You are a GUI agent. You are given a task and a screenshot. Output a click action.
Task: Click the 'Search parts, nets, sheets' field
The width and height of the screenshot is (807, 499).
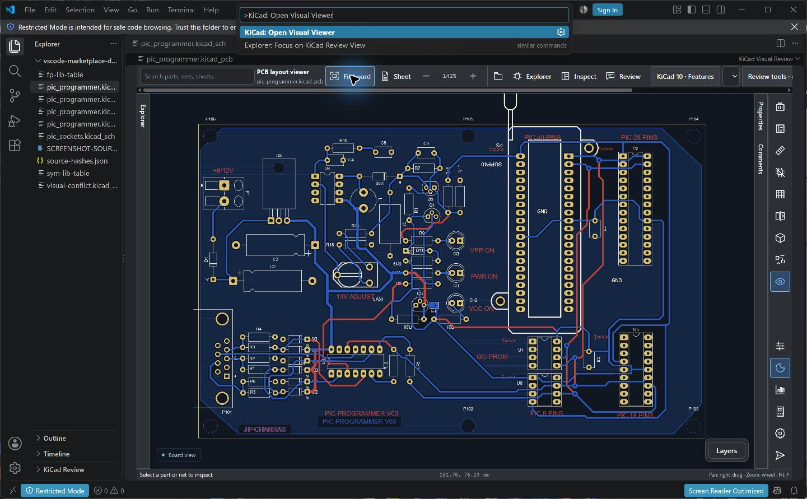coord(197,76)
